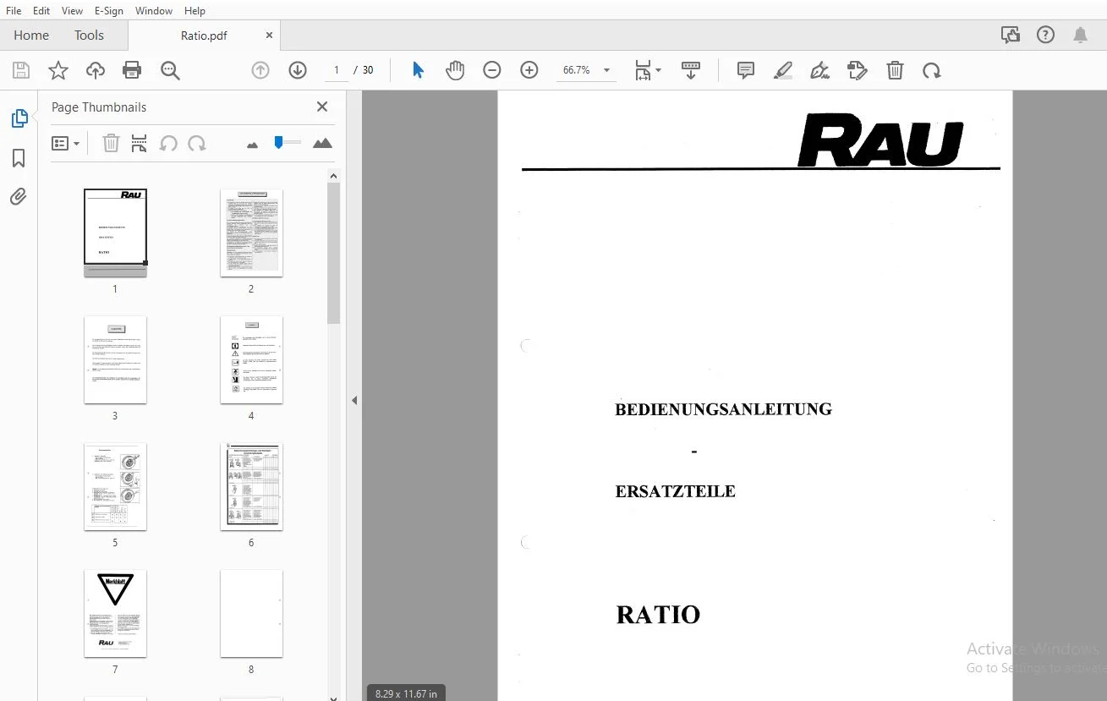Click the insert page break icon in thumbnails panel
1107x701 pixels.
coord(140,144)
